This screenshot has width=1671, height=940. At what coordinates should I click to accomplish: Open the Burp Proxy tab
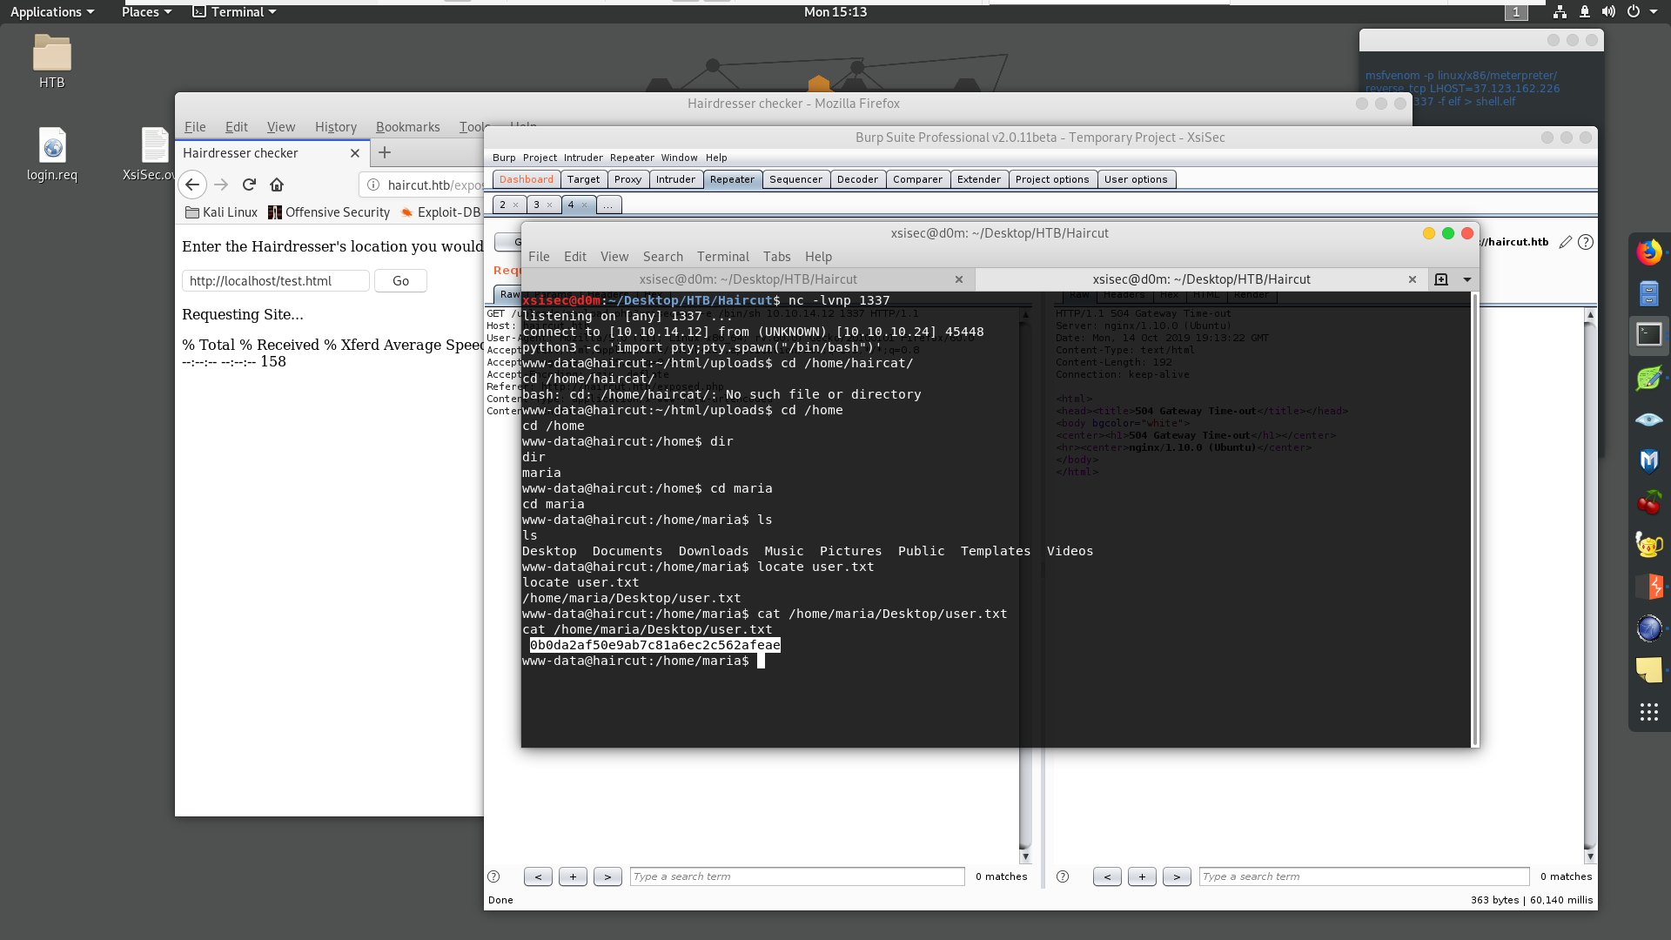coord(627,179)
